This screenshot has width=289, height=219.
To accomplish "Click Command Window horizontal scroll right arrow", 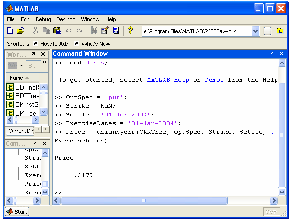I will coord(274,200).
